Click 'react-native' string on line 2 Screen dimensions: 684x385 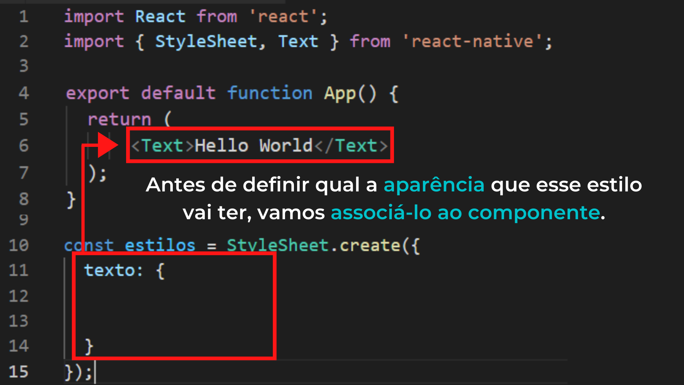point(472,42)
